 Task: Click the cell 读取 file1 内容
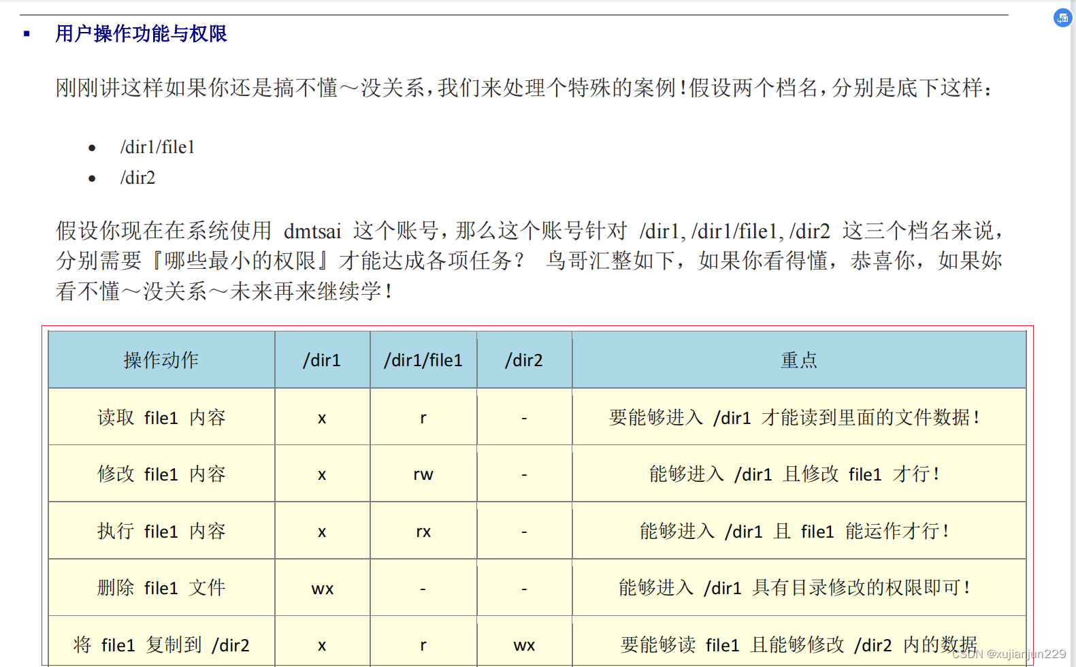161,417
